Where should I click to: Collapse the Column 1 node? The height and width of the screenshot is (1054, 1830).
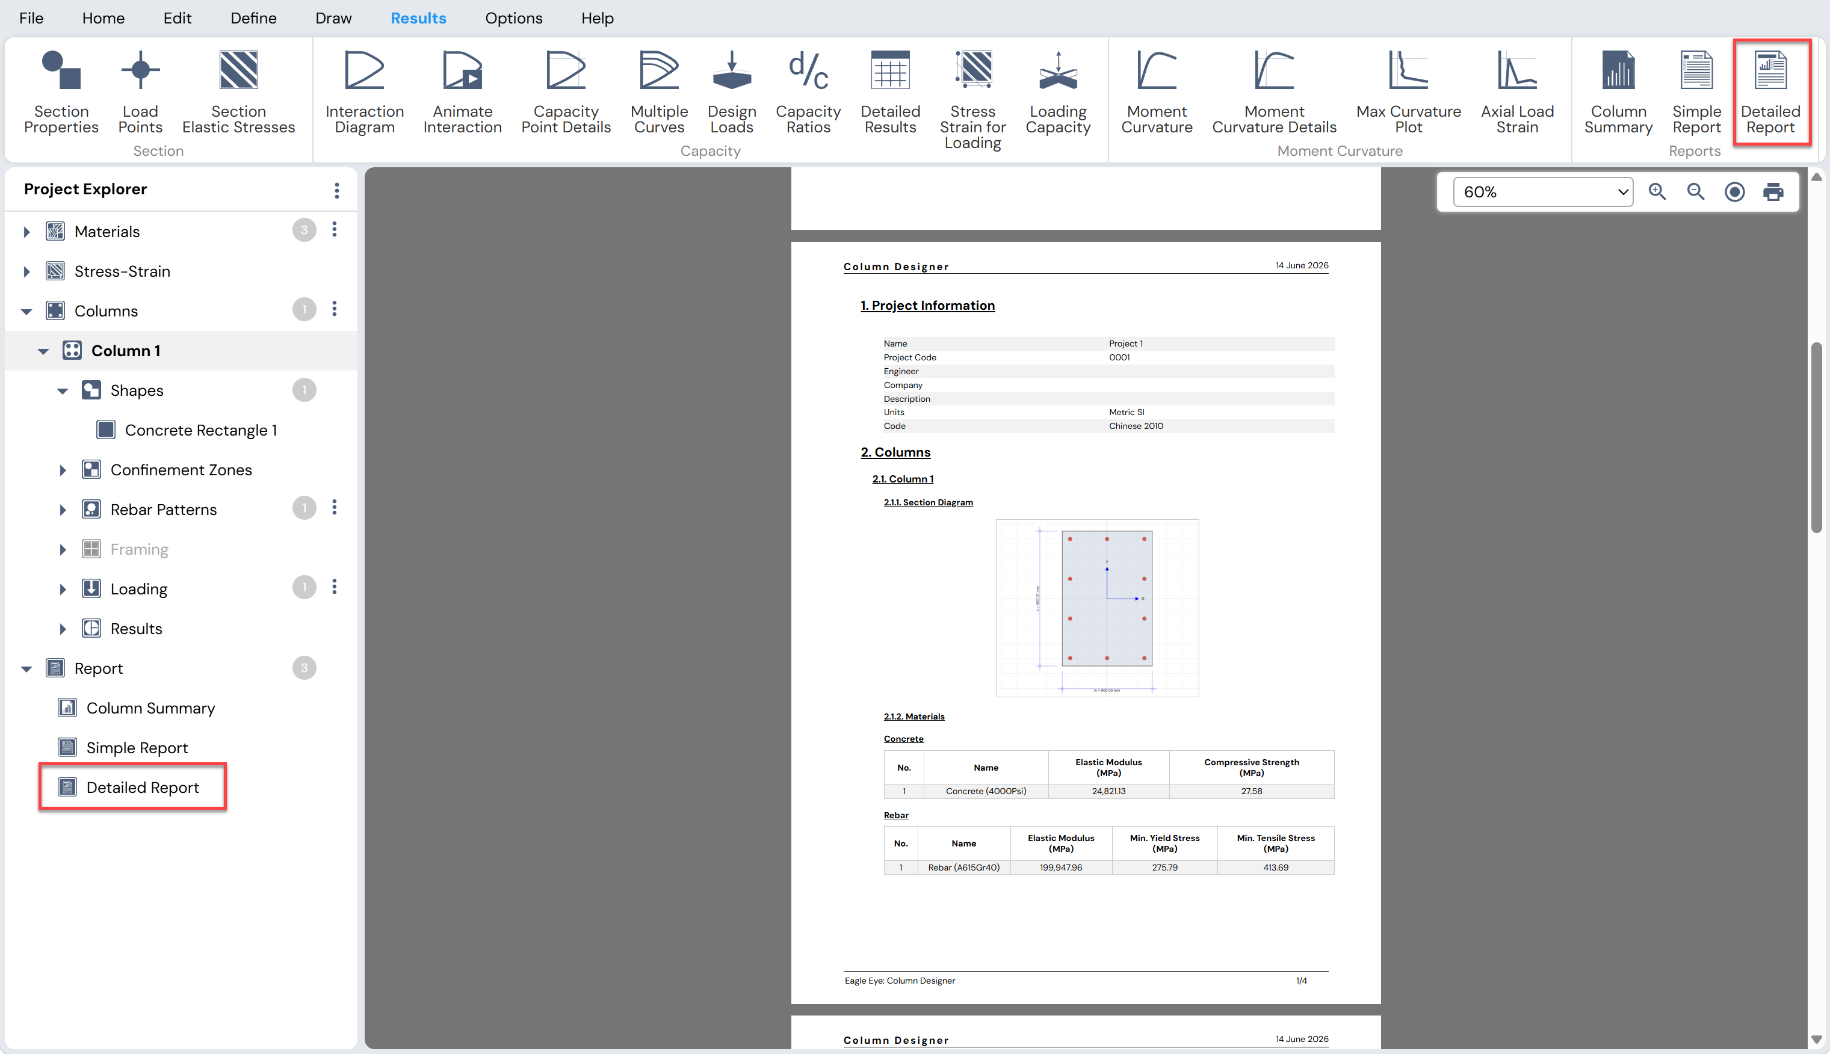pos(43,352)
